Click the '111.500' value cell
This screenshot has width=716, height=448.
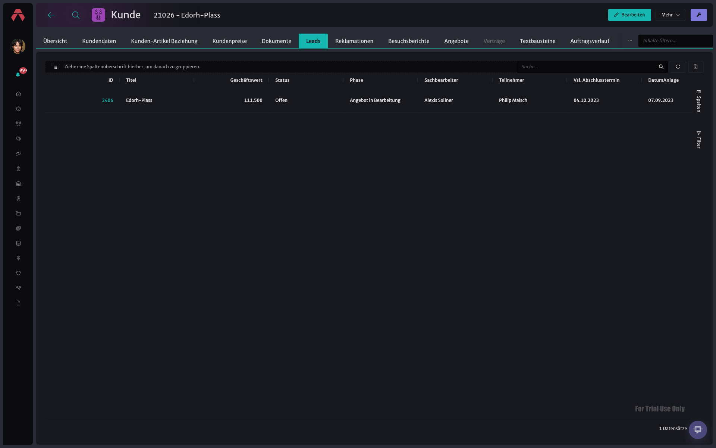[253, 100]
